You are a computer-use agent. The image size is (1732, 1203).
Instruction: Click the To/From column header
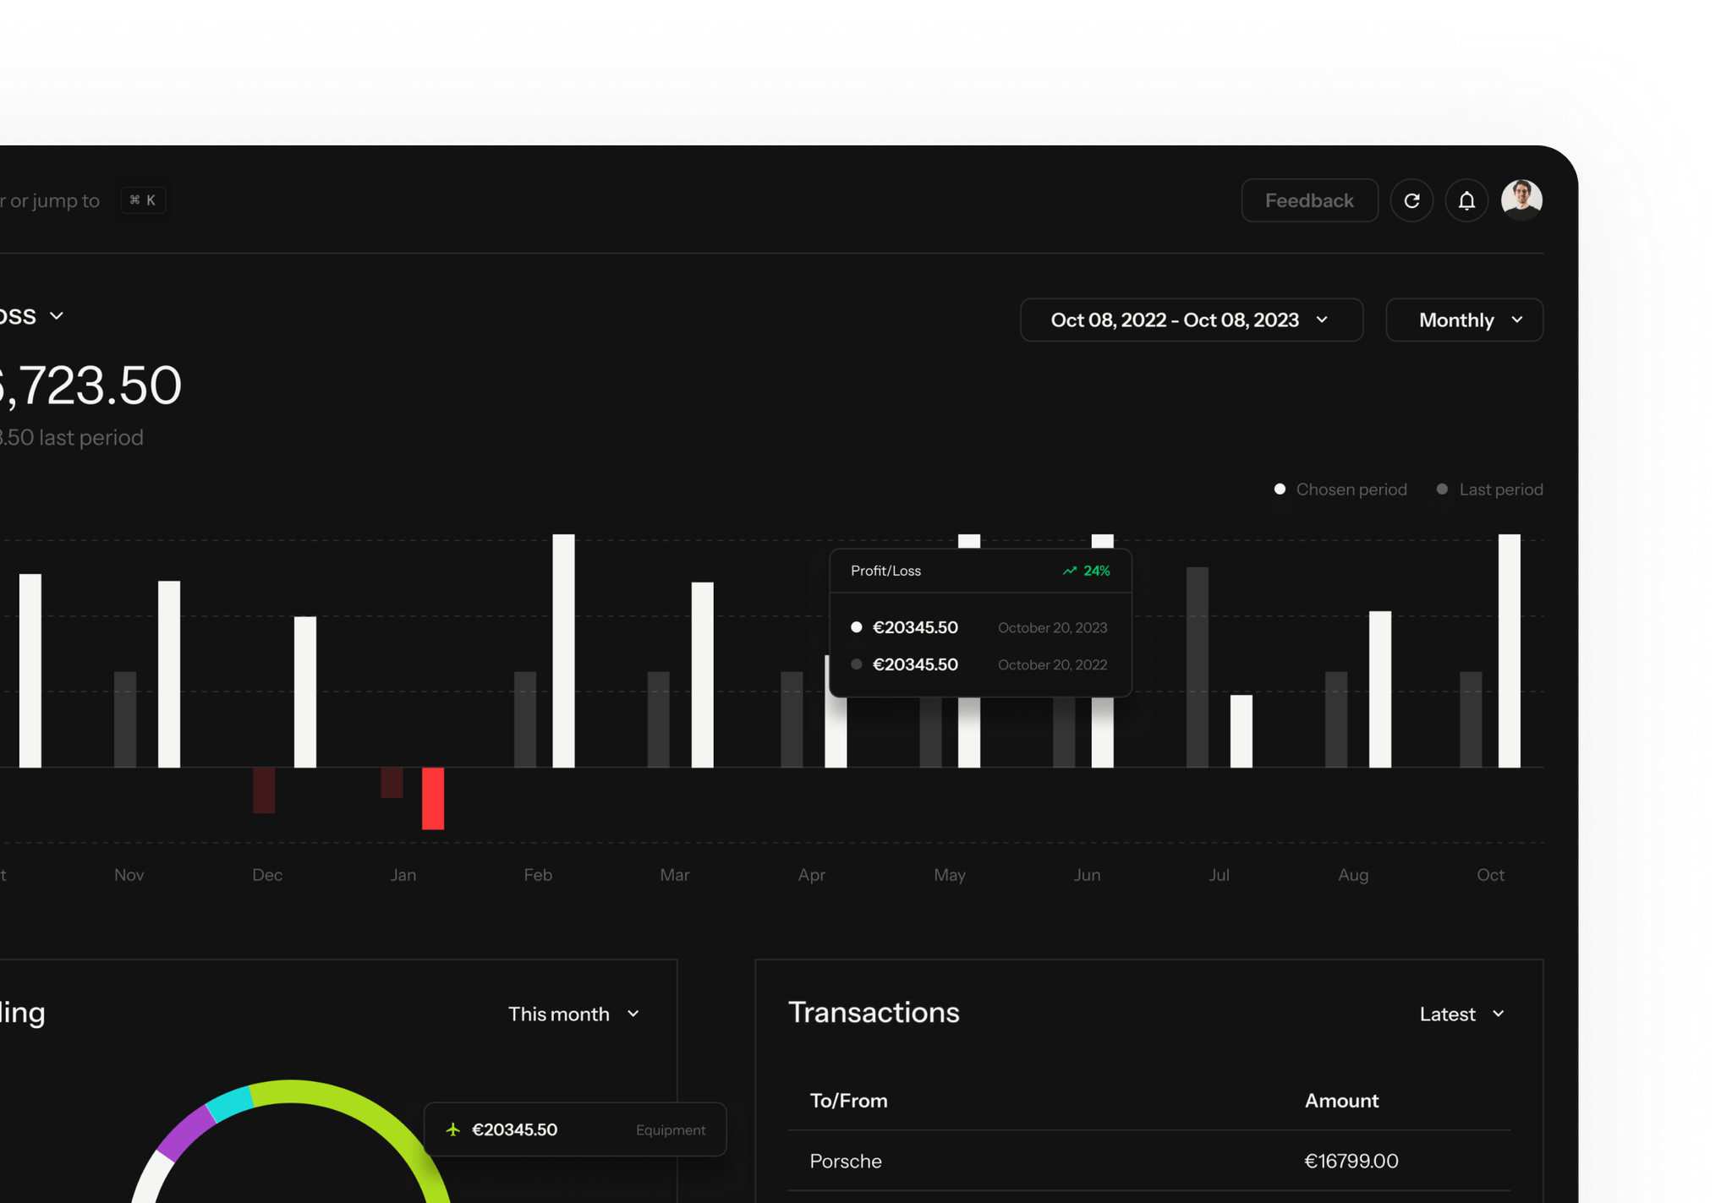click(x=848, y=1101)
